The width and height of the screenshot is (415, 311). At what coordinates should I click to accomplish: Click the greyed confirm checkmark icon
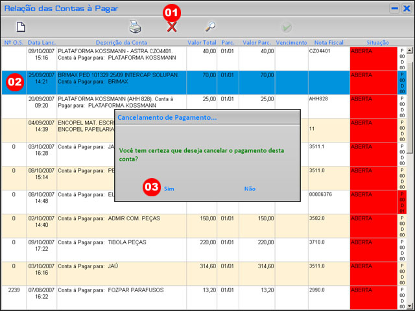coord(286,27)
